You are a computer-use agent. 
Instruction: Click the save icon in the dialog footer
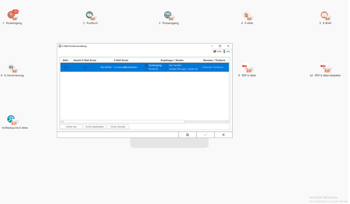tap(188, 135)
